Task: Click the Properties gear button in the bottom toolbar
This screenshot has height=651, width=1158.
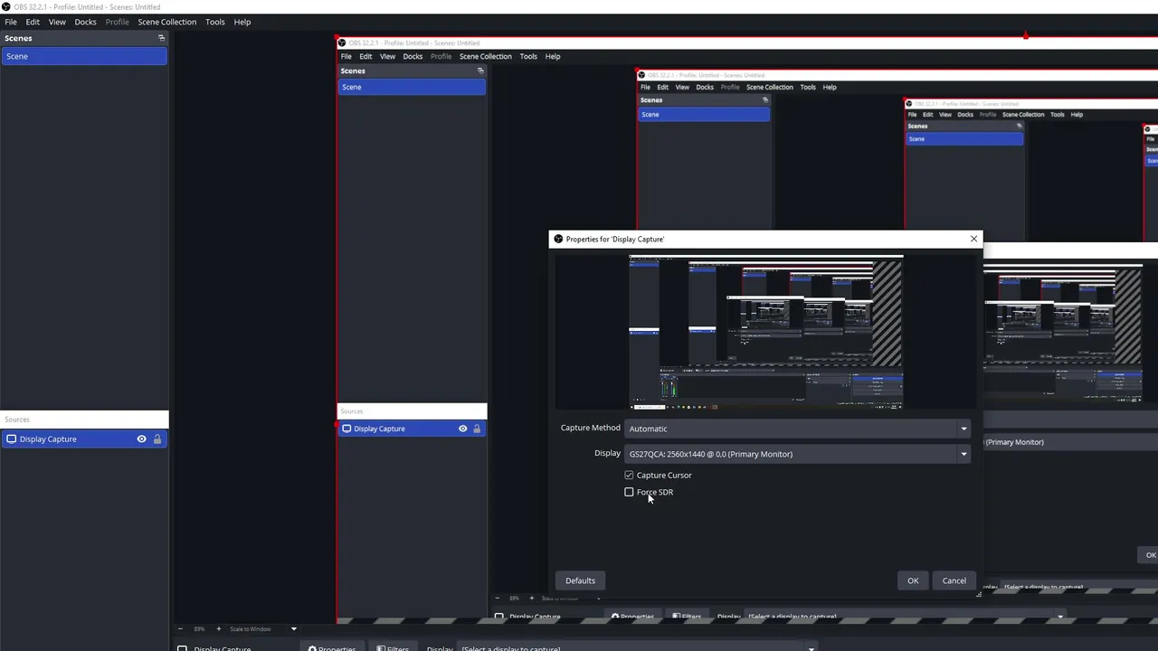Action: pyautogui.click(x=332, y=647)
